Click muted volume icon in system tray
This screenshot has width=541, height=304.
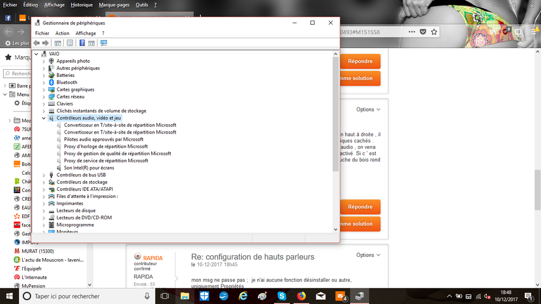487,296
